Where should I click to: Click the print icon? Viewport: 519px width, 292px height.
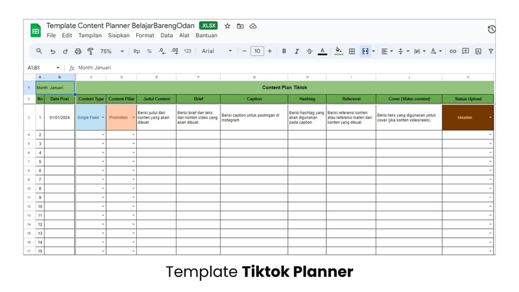pos(78,51)
